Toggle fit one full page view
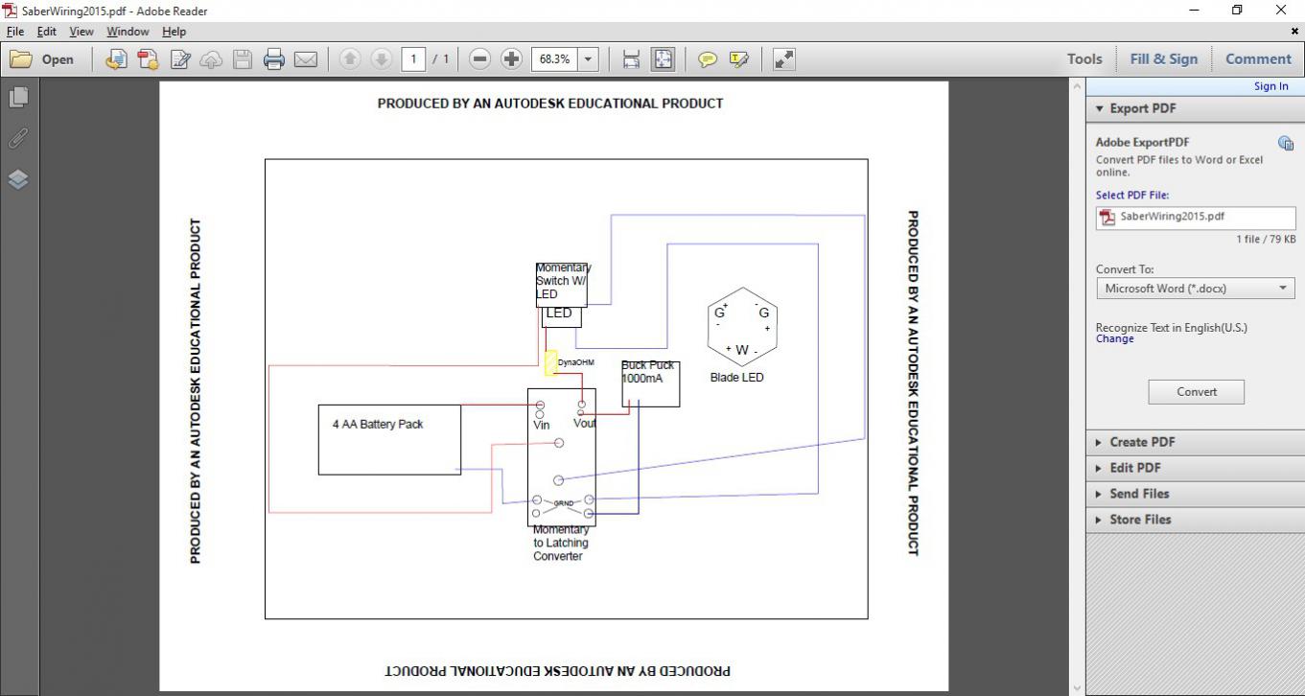Screen dimensions: 1305x696 pyautogui.click(x=663, y=59)
